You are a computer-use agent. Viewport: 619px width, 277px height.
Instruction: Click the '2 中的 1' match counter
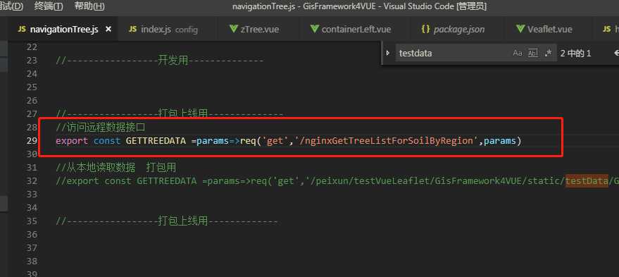point(575,54)
